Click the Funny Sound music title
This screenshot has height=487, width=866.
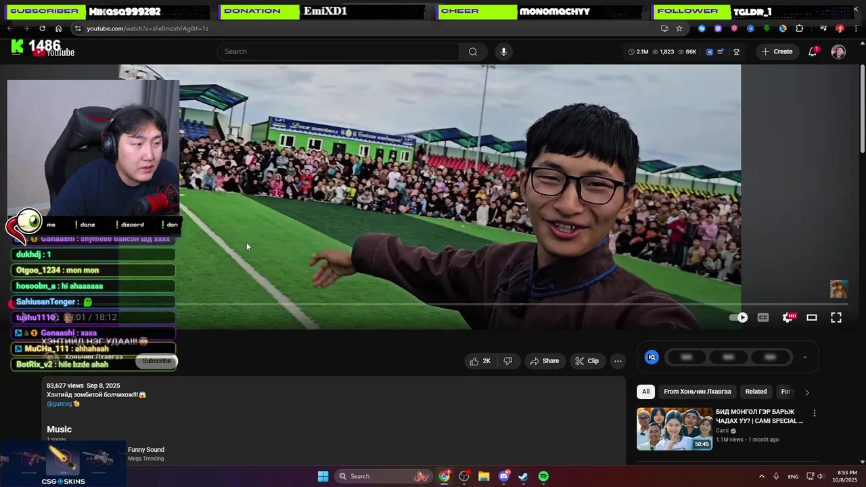(x=146, y=450)
